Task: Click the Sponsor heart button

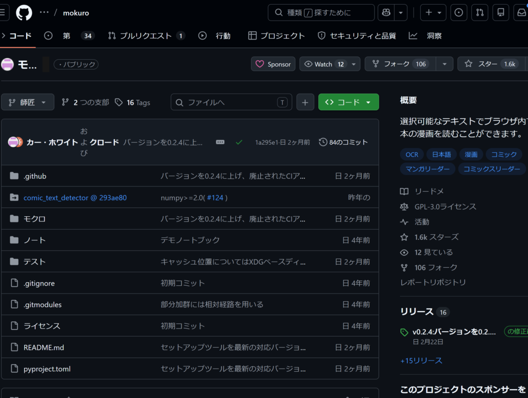Action: coord(273,64)
